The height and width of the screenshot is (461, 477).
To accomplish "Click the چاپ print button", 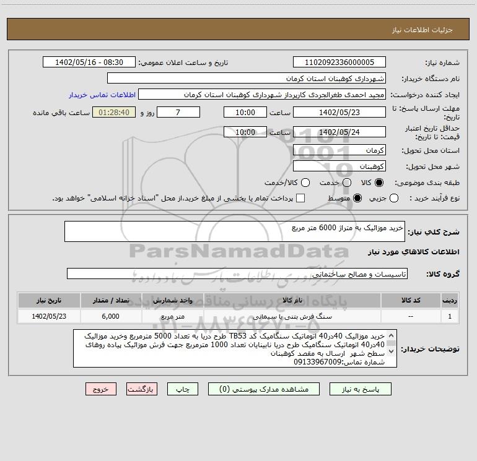I will click(x=183, y=389).
